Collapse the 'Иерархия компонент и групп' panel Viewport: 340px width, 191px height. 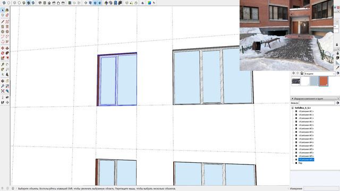point(292,99)
